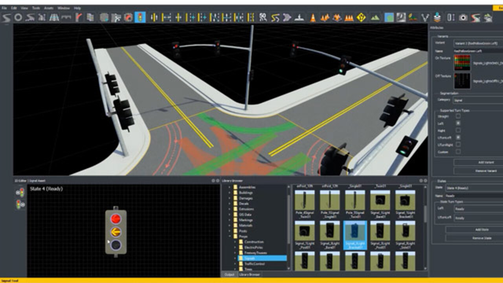Select the circular roundabout tool icon
This screenshot has width=503, height=283.
coord(18,17)
